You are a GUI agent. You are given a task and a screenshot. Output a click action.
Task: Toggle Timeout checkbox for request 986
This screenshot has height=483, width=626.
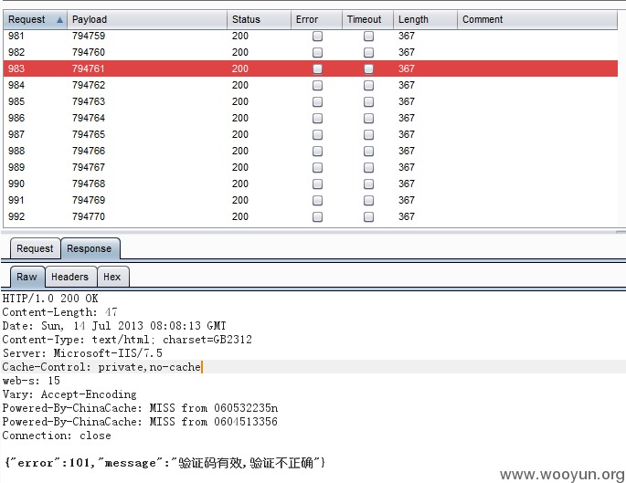click(x=368, y=119)
